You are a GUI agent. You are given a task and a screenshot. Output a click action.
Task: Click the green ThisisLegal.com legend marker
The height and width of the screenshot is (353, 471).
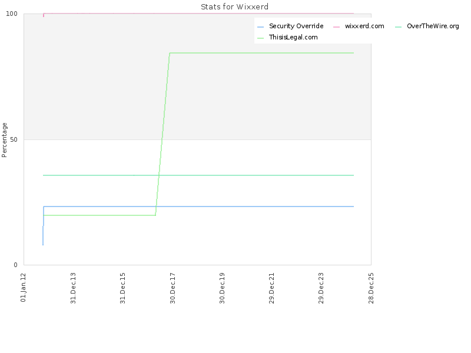tap(261, 37)
